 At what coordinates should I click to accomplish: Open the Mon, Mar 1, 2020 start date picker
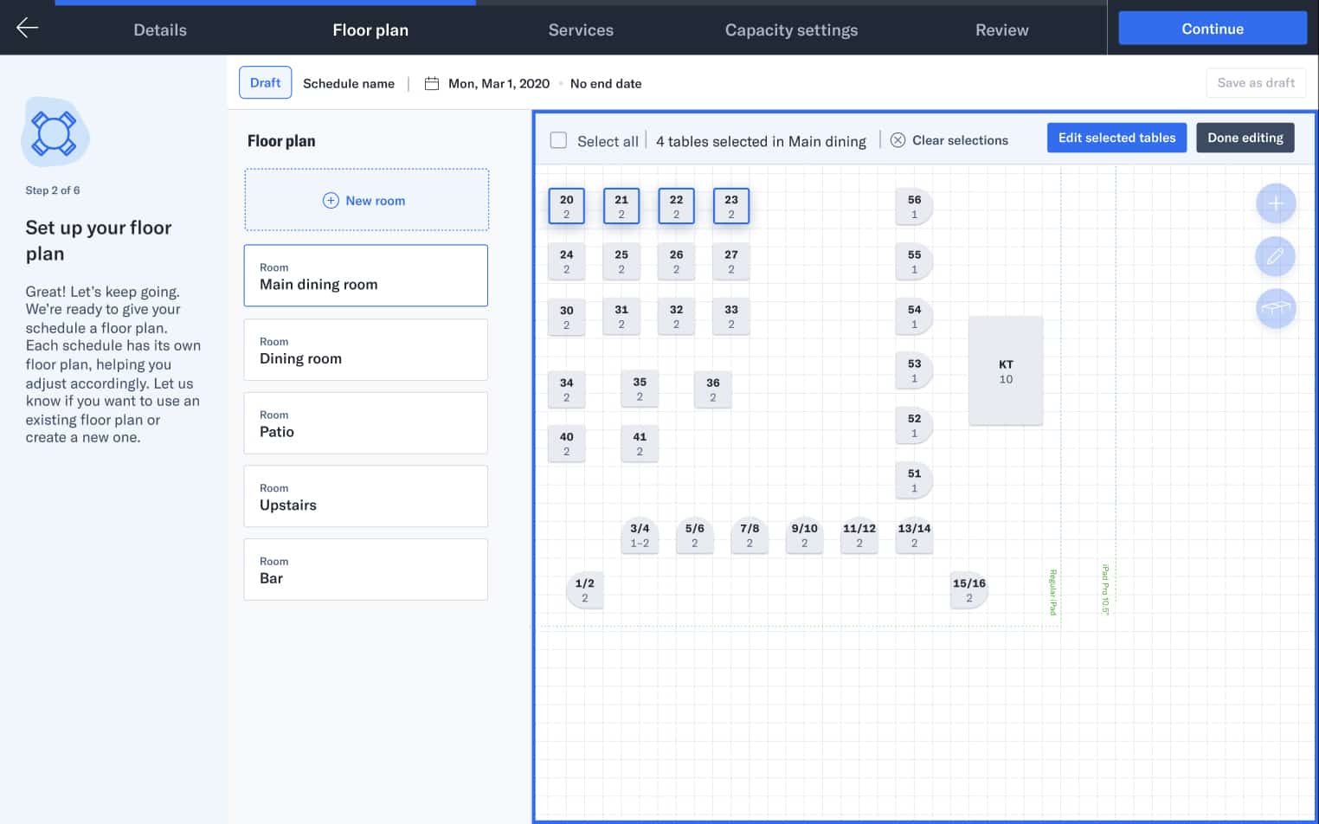(x=499, y=84)
